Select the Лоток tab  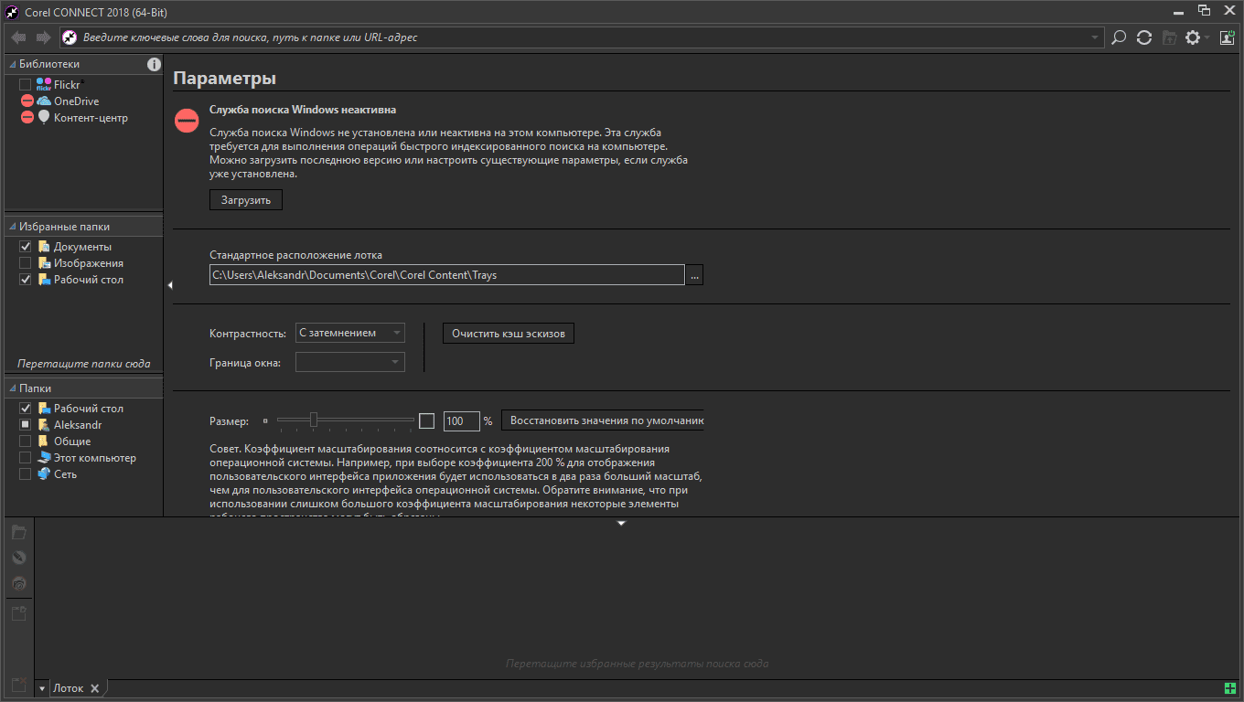coord(68,688)
